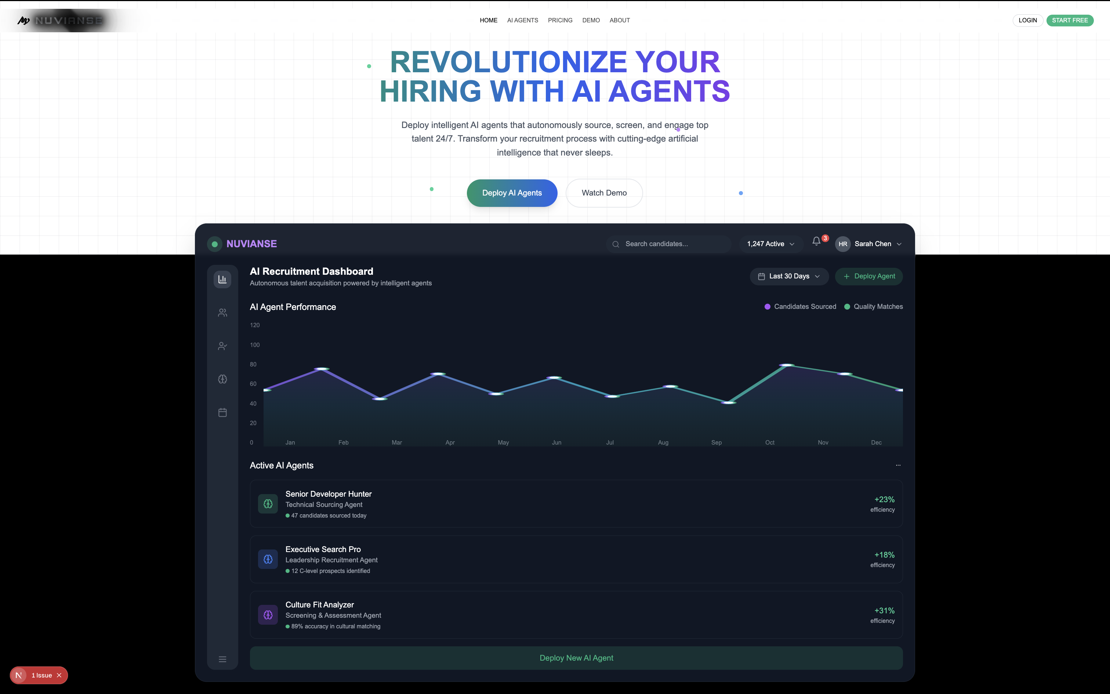
Task: Click Senior Developer Hunter green brain icon
Action: pos(268,504)
